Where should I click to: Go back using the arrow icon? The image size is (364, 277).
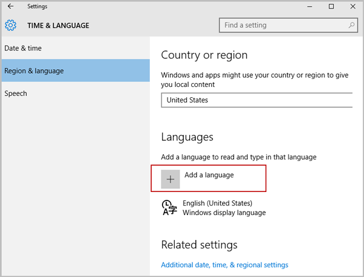point(10,6)
